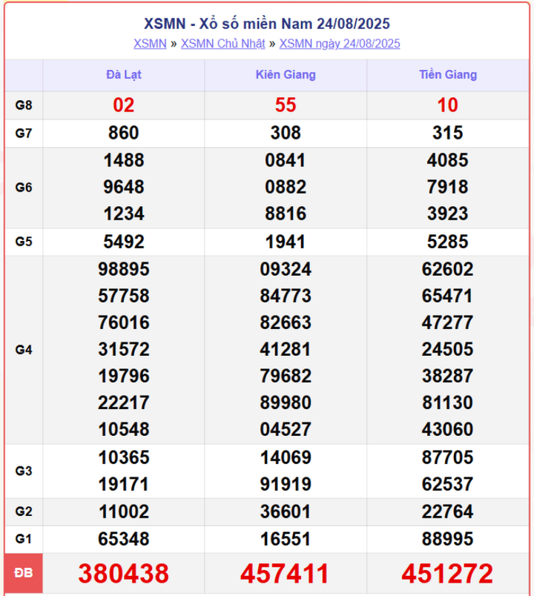
Task: Select G4 number 57758
Action: [124, 296]
